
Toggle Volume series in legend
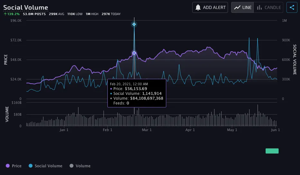point(80,166)
